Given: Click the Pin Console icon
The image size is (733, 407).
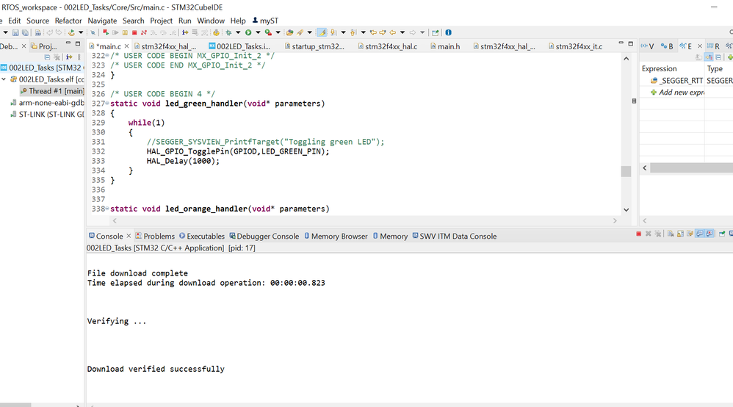Looking at the screenshot, I should tap(722, 234).
